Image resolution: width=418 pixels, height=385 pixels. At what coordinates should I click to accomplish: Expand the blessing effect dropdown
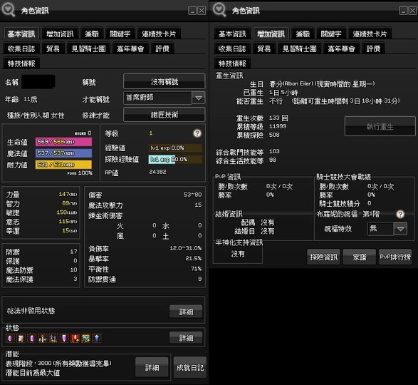click(400, 229)
